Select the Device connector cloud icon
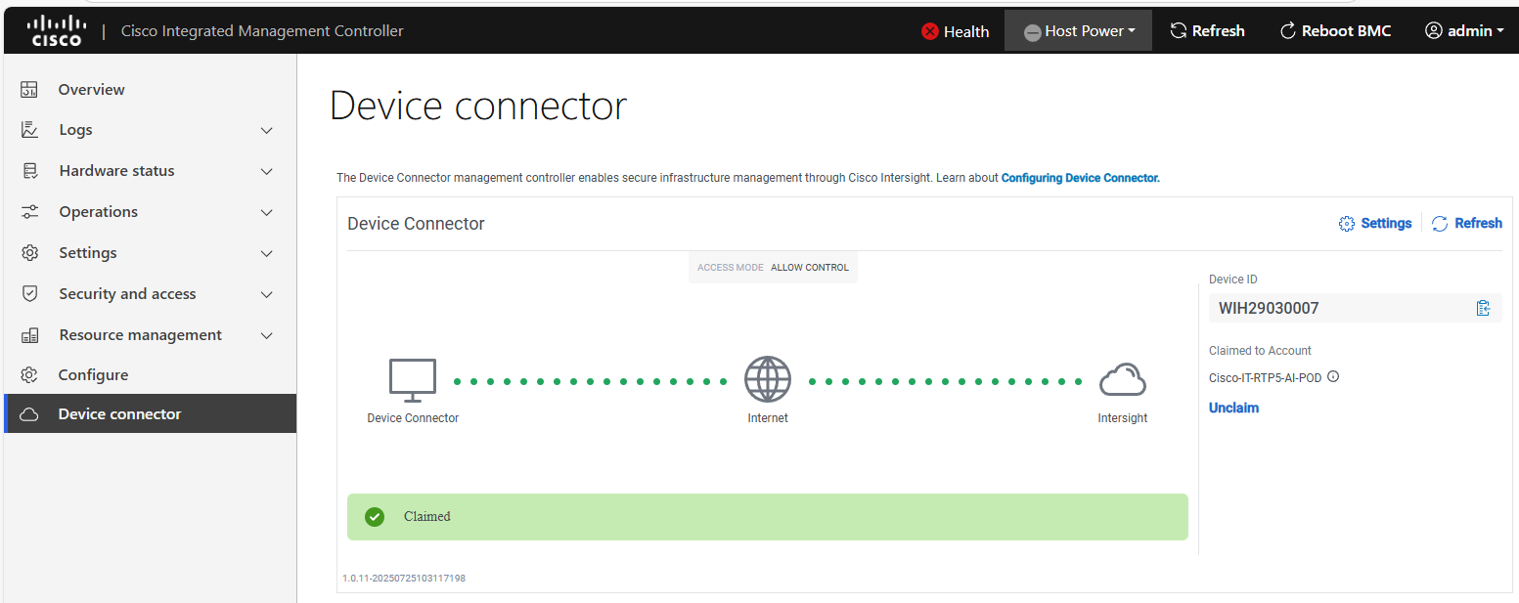 pos(30,413)
